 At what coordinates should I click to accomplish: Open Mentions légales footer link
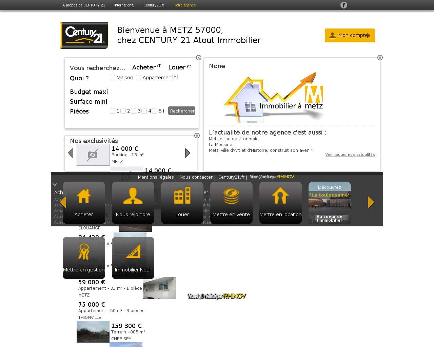[156, 177]
